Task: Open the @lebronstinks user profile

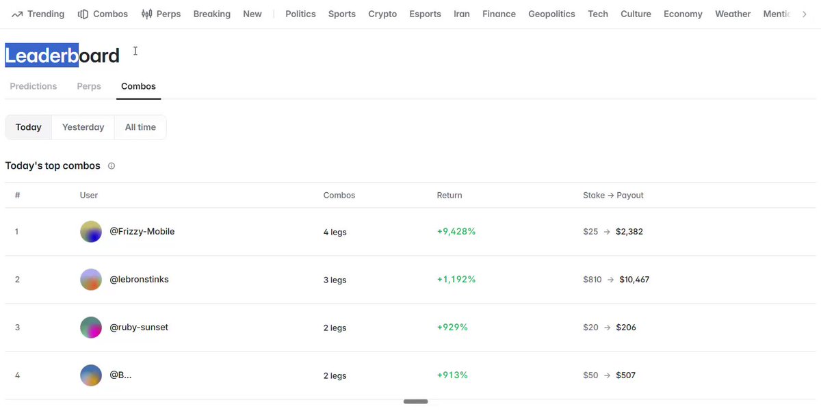Action: (x=140, y=280)
